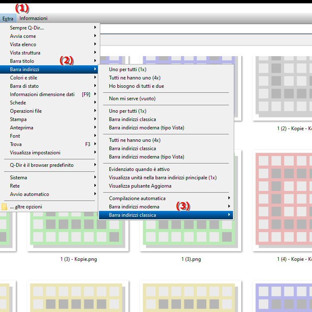Click the altre opzioni folder icon
The image size is (312, 312).
[4, 207]
